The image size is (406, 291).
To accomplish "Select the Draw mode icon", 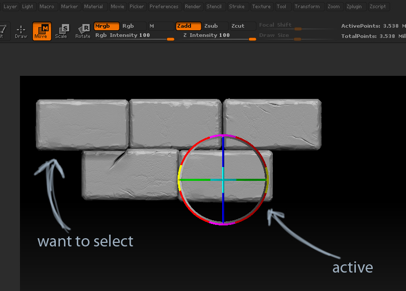I will coord(21,31).
